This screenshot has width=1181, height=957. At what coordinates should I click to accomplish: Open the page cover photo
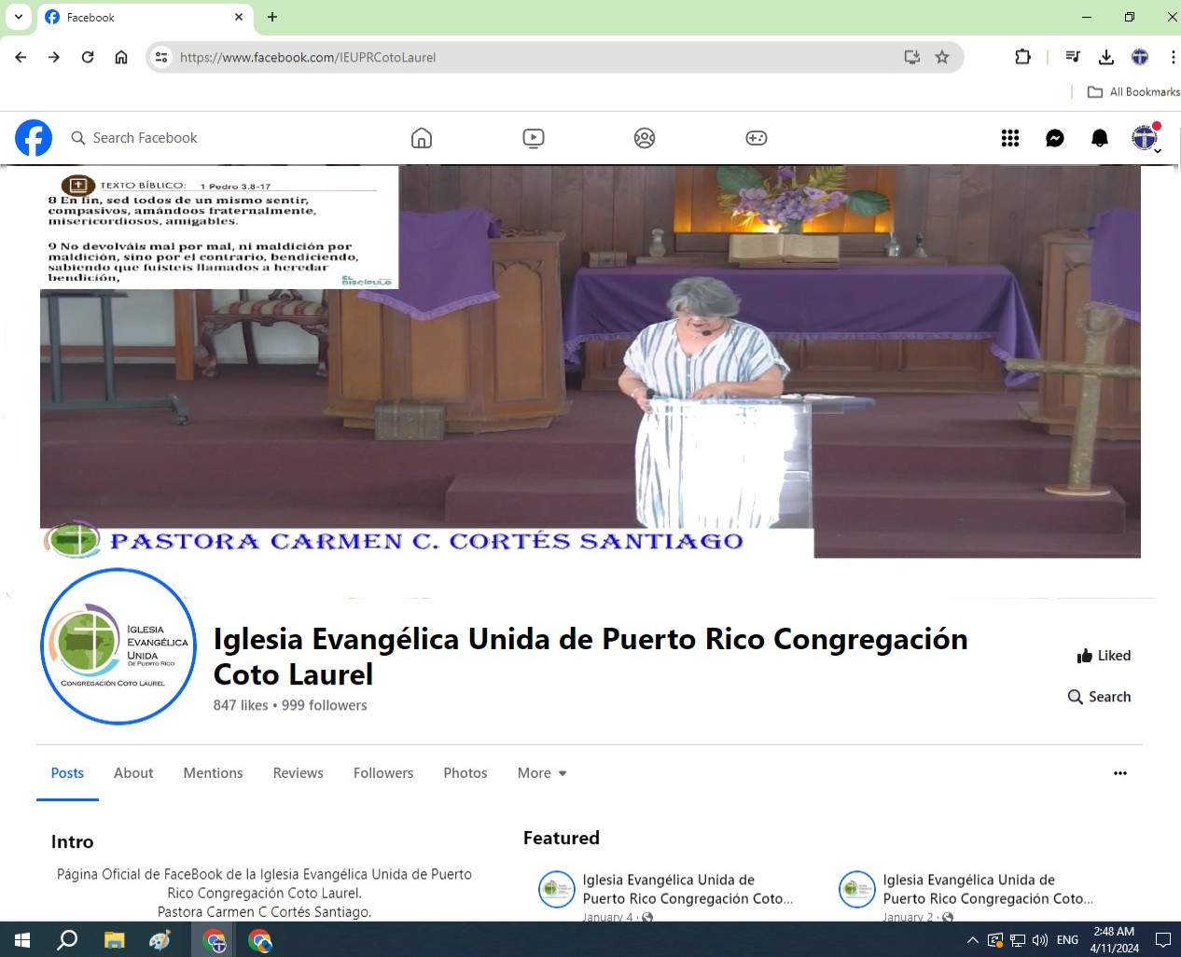(x=590, y=362)
